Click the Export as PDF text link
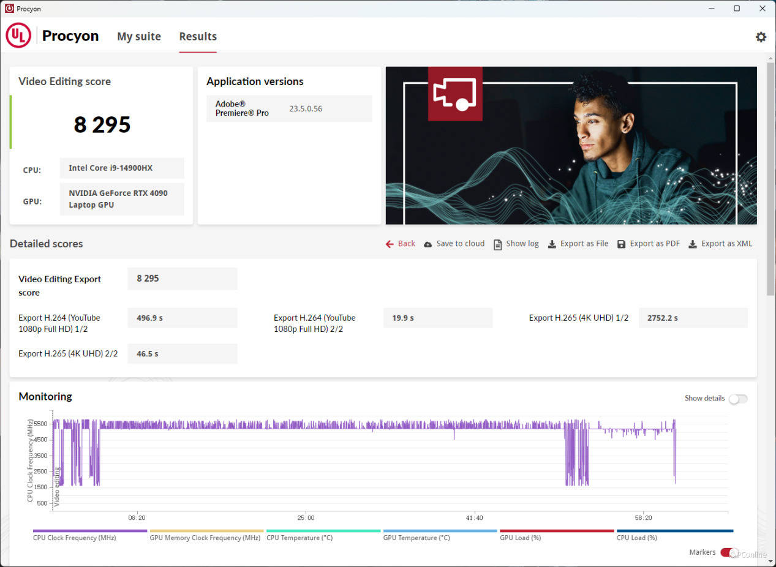 [x=655, y=244]
